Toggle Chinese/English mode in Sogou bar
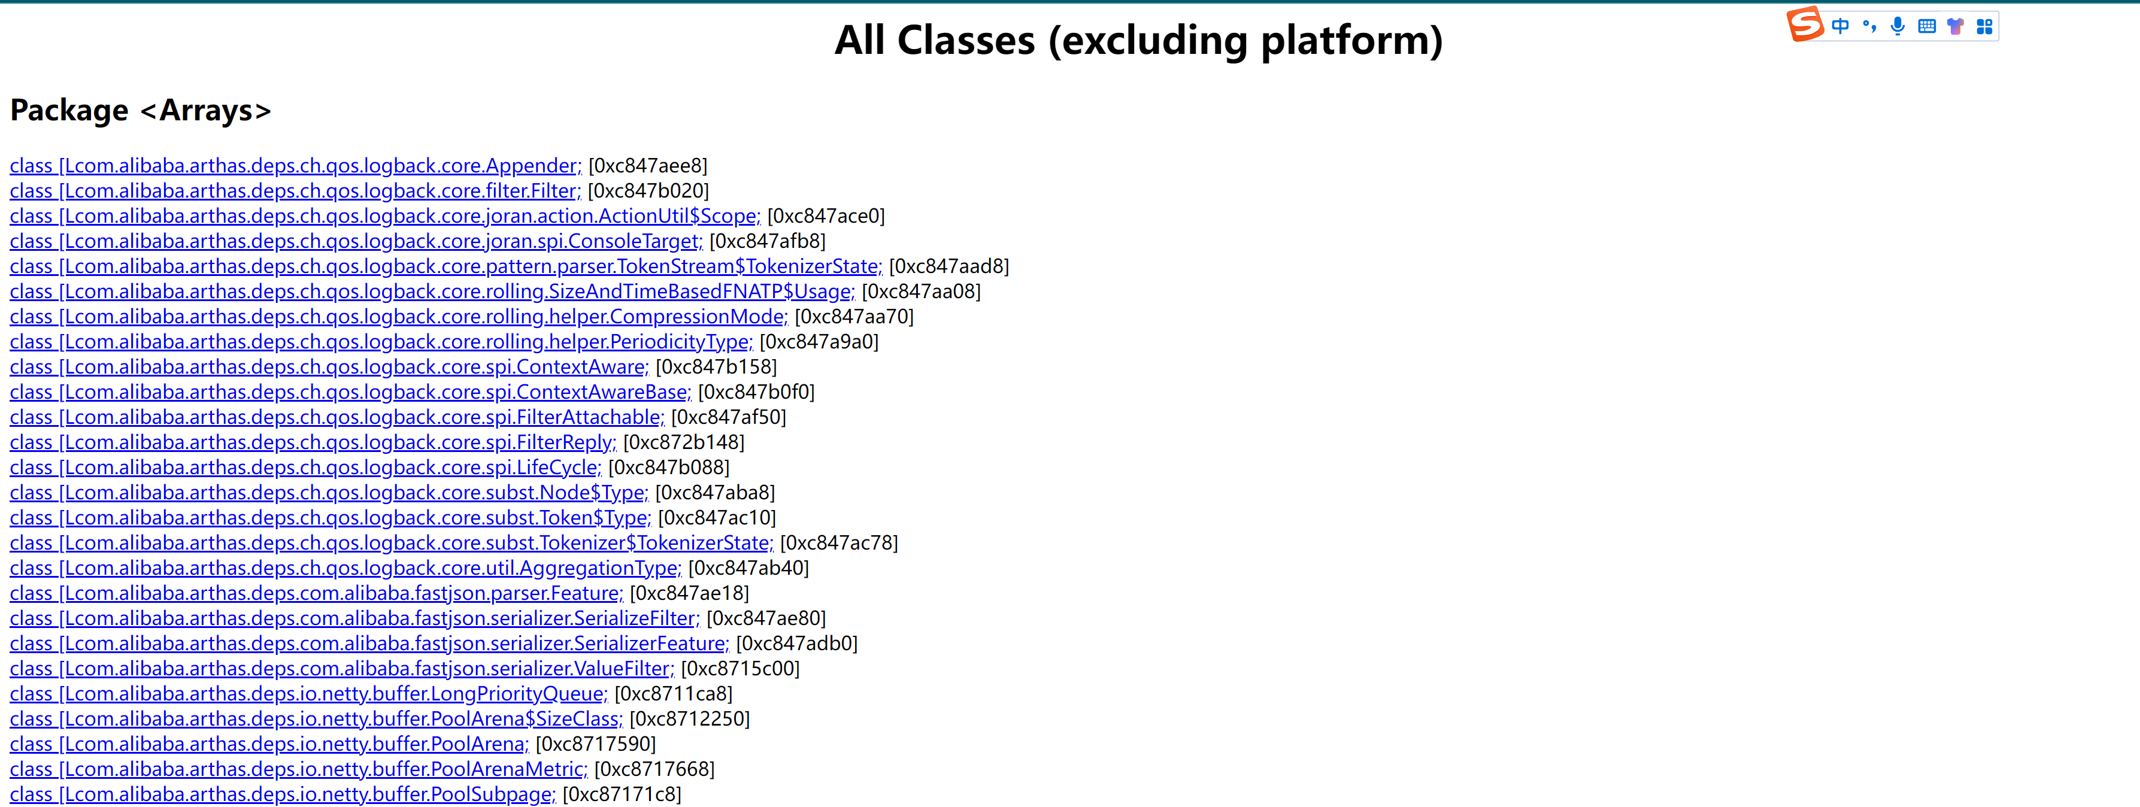Viewport: 2140px width, 807px height. pos(1840,26)
